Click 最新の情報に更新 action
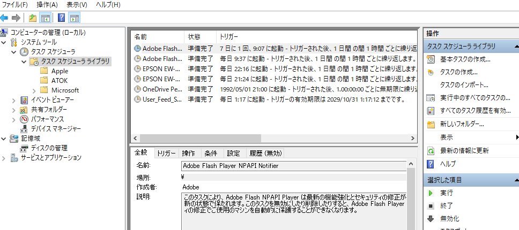The image size is (519, 230). pos(464,151)
